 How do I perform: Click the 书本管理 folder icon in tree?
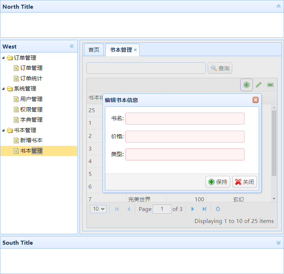click(10, 130)
